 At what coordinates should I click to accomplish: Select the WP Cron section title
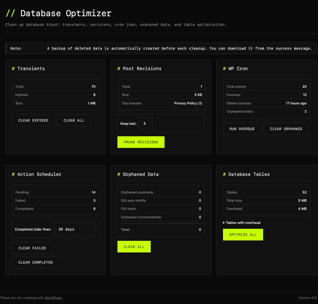point(235,68)
